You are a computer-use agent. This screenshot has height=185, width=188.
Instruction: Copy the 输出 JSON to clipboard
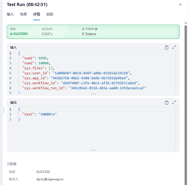tap(167, 103)
